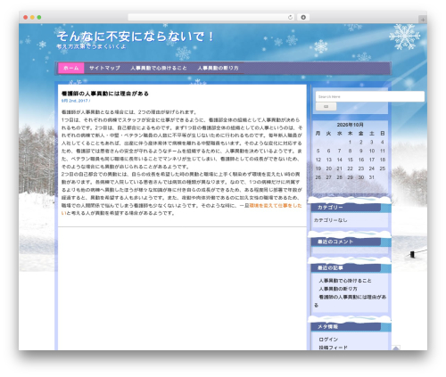Click the calendar heading 2026年10月

(350, 125)
